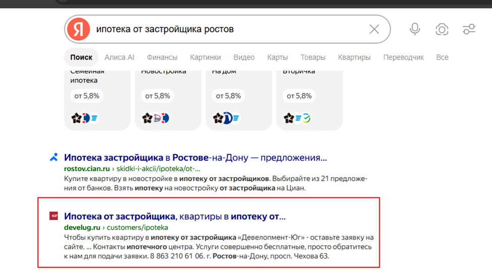Viewport: 492px width, 272px height.
Task: Open the develug.ru domain link
Action: click(82, 227)
